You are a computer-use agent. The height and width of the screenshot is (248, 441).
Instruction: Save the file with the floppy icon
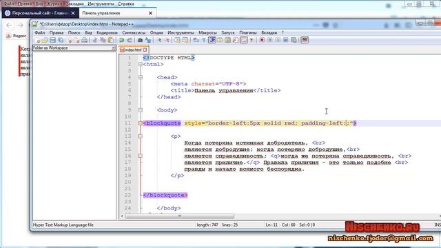pyautogui.click(x=52, y=40)
